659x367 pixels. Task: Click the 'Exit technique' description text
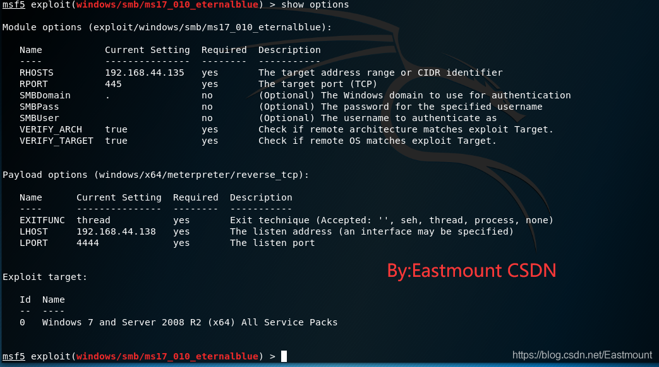click(x=392, y=220)
